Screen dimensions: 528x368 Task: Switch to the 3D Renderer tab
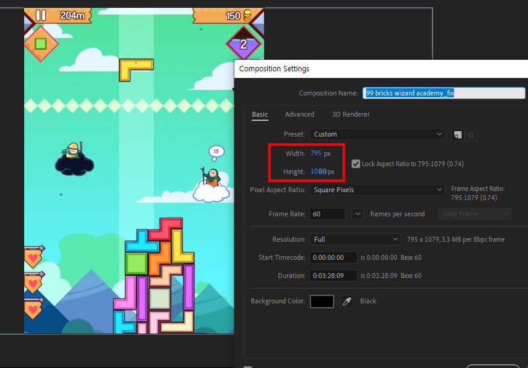point(351,114)
